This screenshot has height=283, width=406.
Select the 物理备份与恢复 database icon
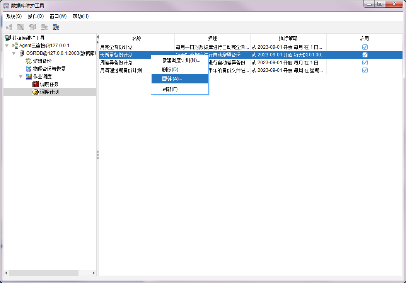[x=29, y=69]
